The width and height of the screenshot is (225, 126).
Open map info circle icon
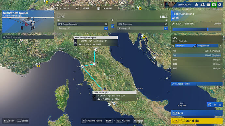pos(210,105)
